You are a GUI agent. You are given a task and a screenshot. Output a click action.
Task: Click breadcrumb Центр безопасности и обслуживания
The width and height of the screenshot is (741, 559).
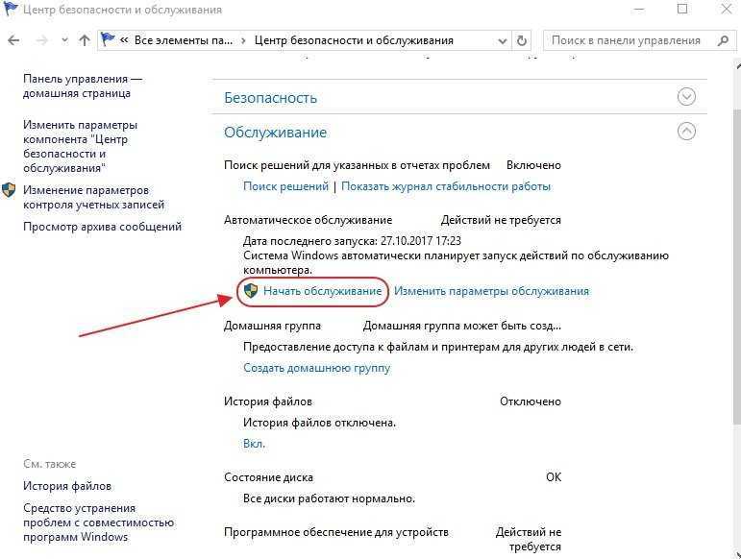coord(354,40)
